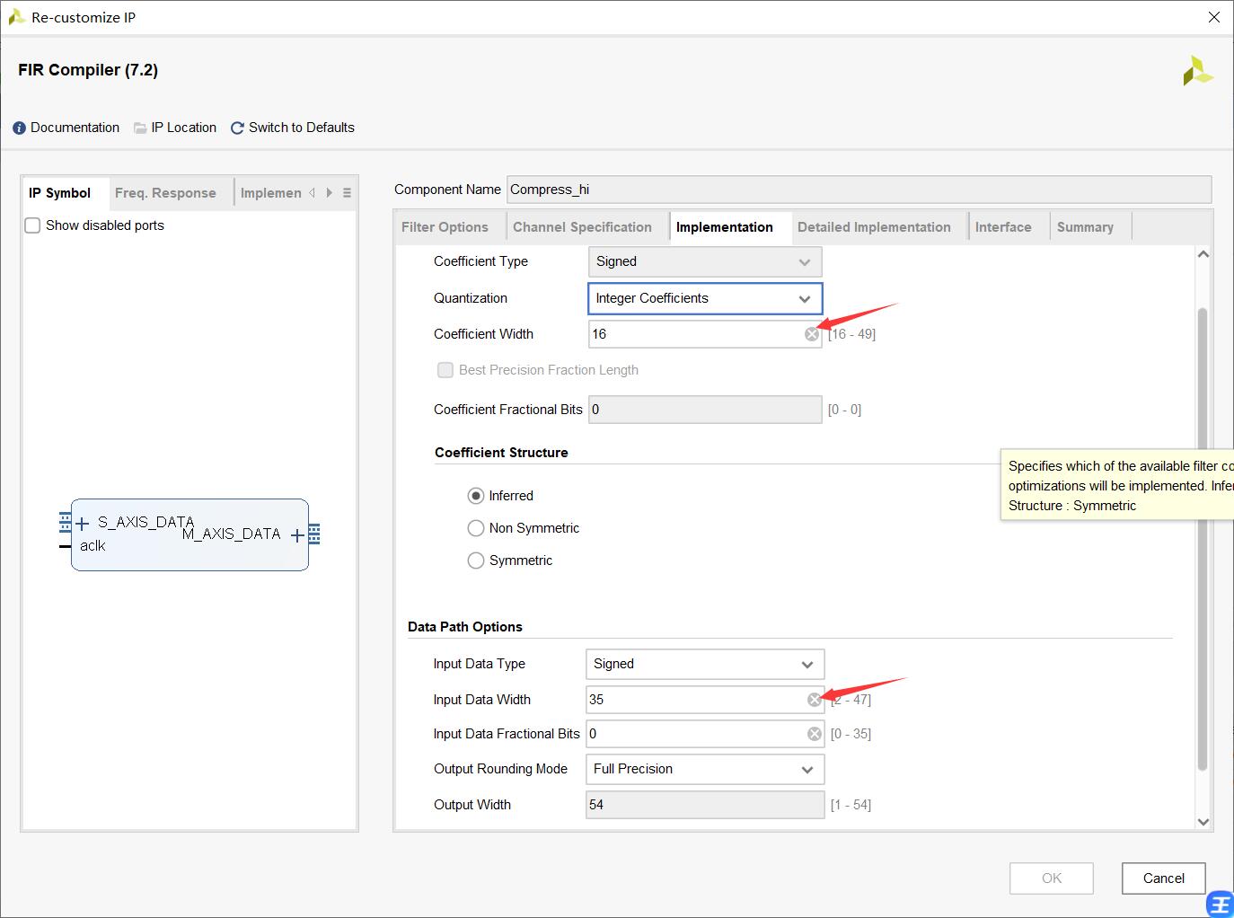This screenshot has height=918, width=1234.
Task: Click in the Component Name field
Action: [859, 190]
